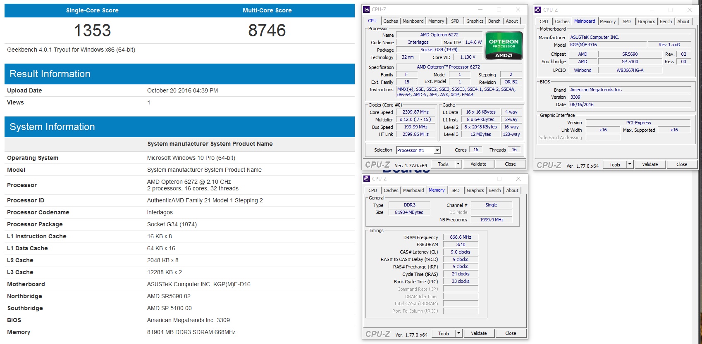This screenshot has width=702, height=344.
Task: Click Validate button in Mainboard window
Action: [x=650, y=164]
